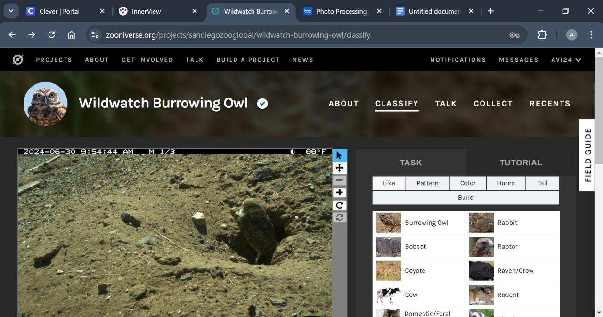
Task: Click the scroll-down arrow of page scrollbar
Action: pos(599,313)
